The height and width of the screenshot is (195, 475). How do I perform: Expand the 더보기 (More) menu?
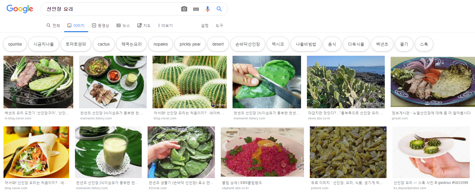165,26
